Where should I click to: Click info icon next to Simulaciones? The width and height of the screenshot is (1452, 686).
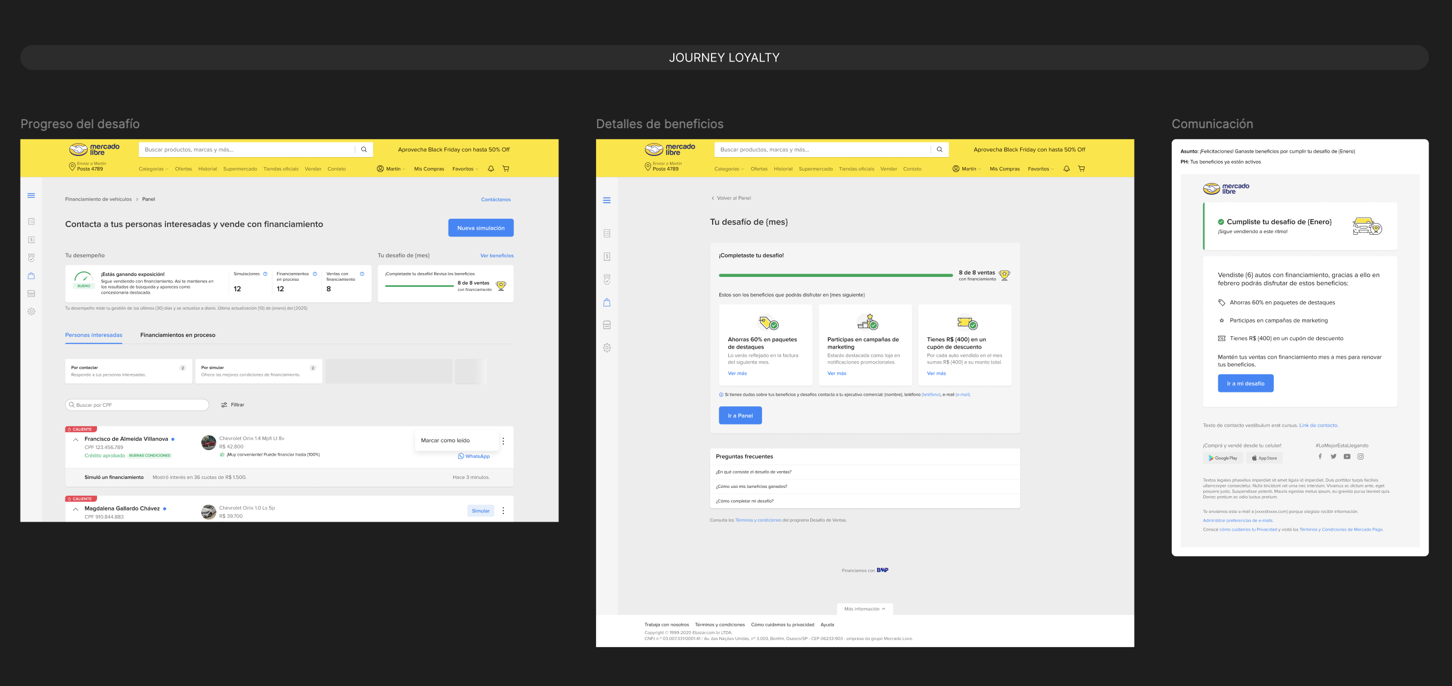click(x=265, y=274)
